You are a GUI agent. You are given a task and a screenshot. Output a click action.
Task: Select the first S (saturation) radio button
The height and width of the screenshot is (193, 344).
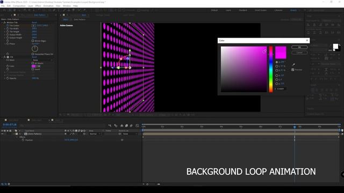pos(277,66)
